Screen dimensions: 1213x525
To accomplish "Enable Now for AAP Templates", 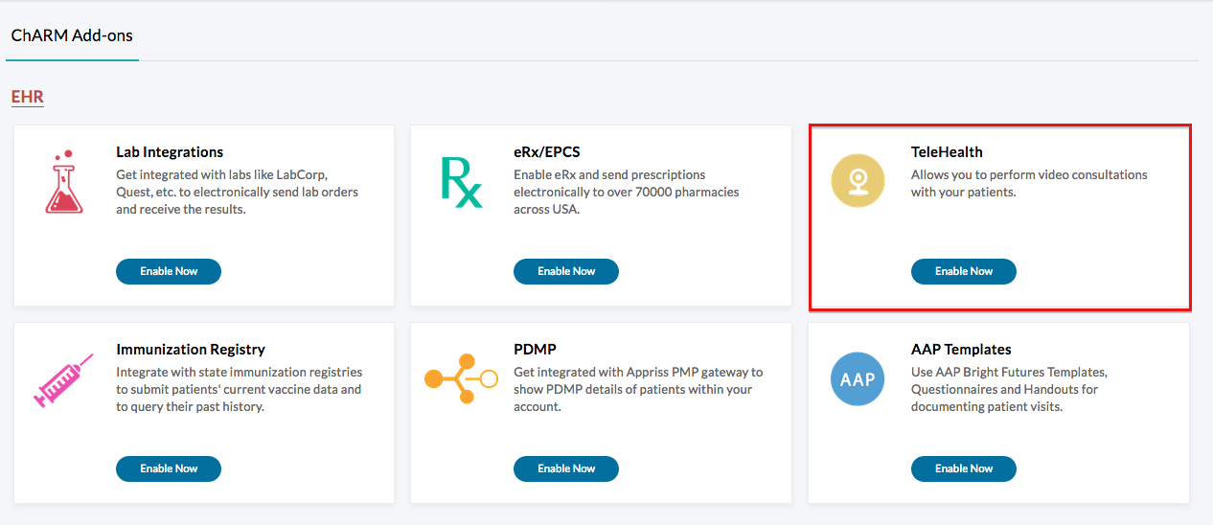I will pos(963,468).
